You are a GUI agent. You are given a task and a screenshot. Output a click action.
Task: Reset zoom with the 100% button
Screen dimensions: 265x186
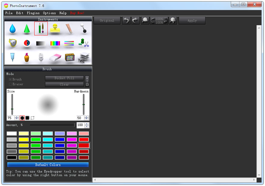(159, 21)
